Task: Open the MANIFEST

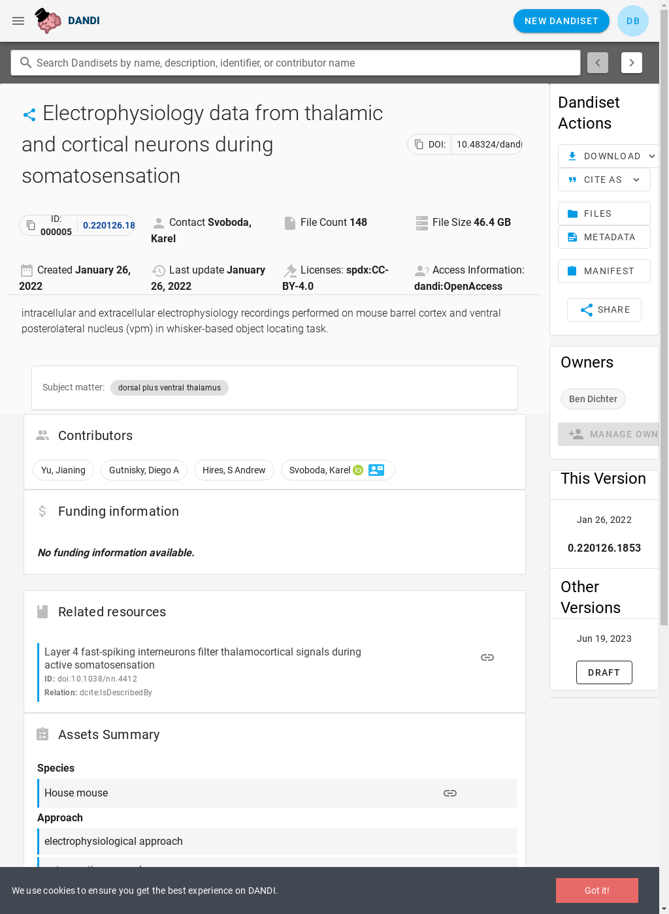Action: (x=604, y=271)
